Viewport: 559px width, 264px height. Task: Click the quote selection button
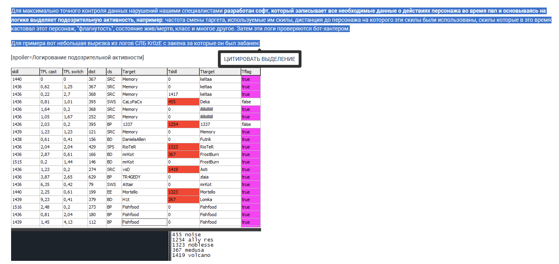point(259,59)
